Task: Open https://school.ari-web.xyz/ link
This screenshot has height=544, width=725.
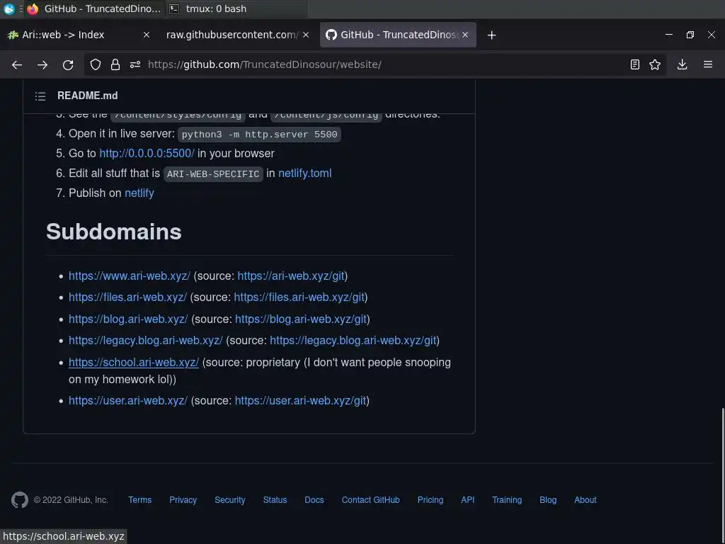Action: [x=134, y=363]
